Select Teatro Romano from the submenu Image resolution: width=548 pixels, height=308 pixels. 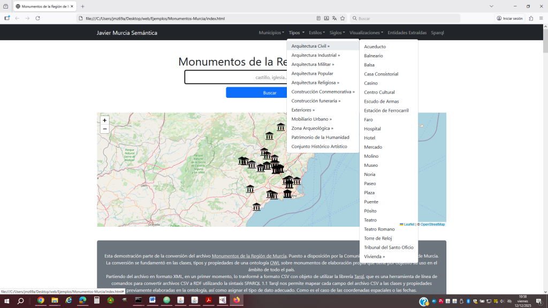[x=379, y=229]
